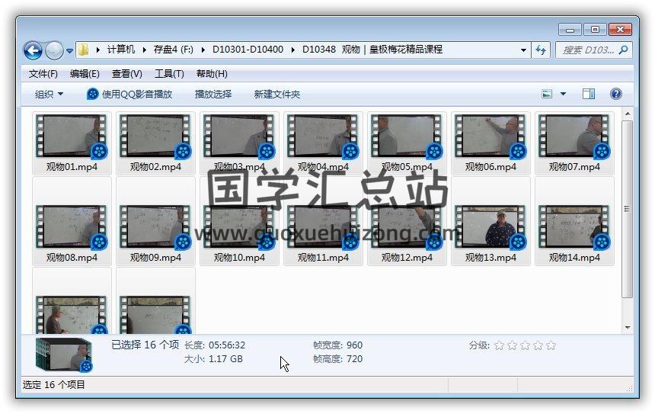Open the view options dropdown arrow
The image size is (655, 414).
[x=563, y=94]
